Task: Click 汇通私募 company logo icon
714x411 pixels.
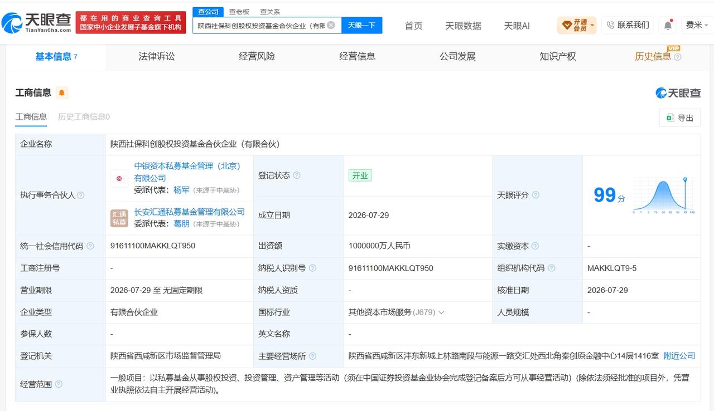Action: [x=119, y=218]
